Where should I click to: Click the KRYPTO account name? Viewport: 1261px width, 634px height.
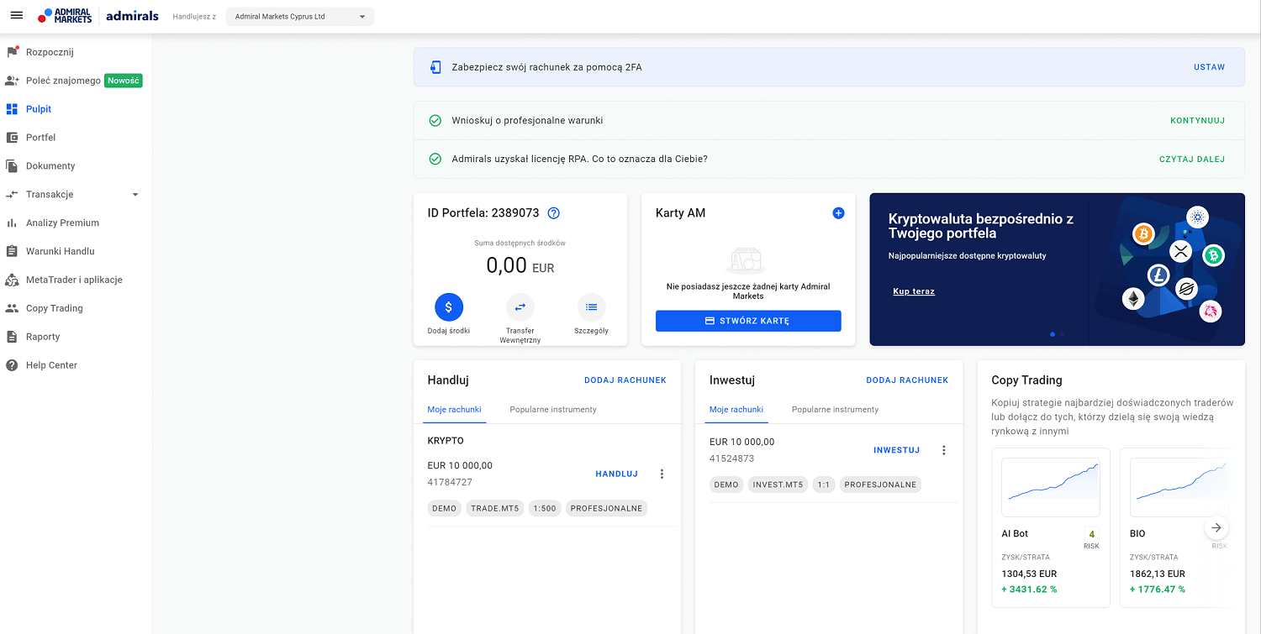point(446,441)
